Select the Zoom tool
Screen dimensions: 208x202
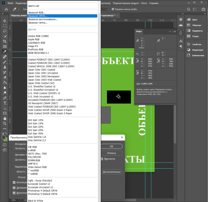point(5,123)
